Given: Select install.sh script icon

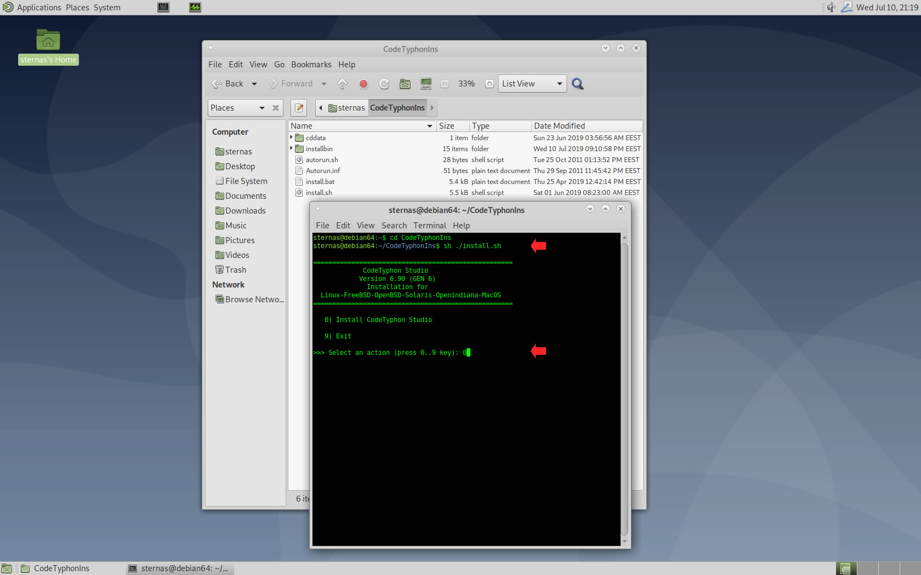Looking at the screenshot, I should click(x=299, y=193).
